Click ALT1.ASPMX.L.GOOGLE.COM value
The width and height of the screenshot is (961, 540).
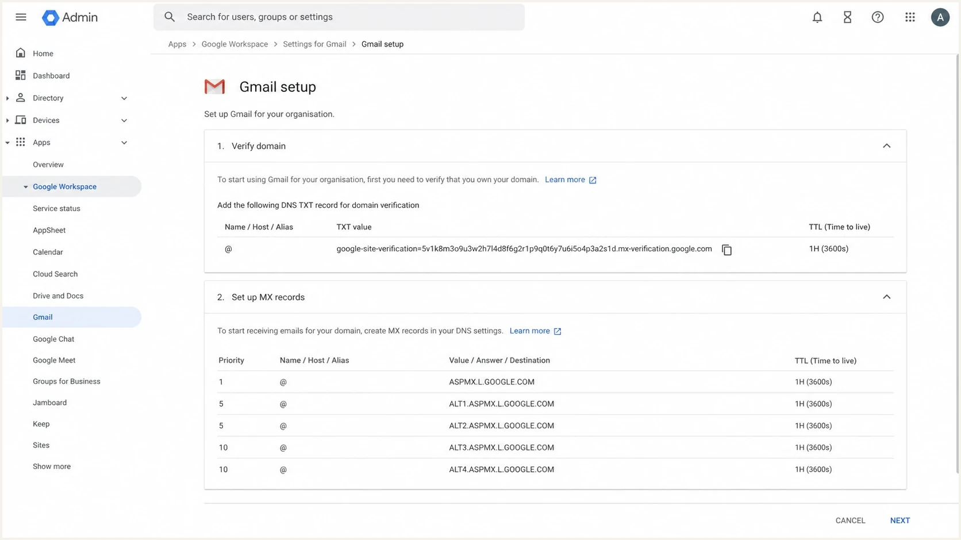click(501, 404)
